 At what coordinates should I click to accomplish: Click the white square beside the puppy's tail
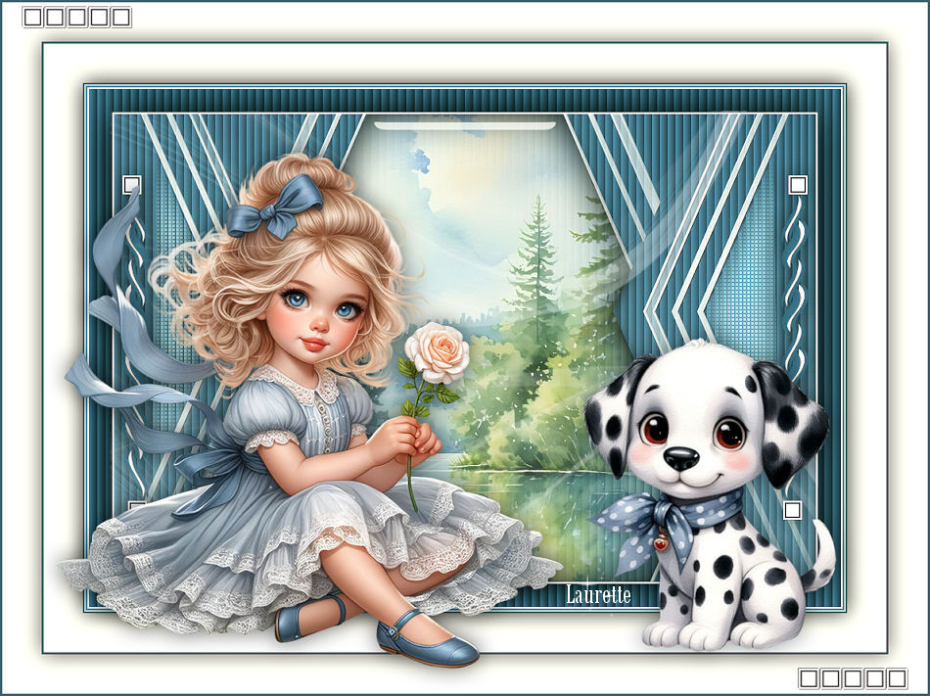pyautogui.click(x=792, y=510)
